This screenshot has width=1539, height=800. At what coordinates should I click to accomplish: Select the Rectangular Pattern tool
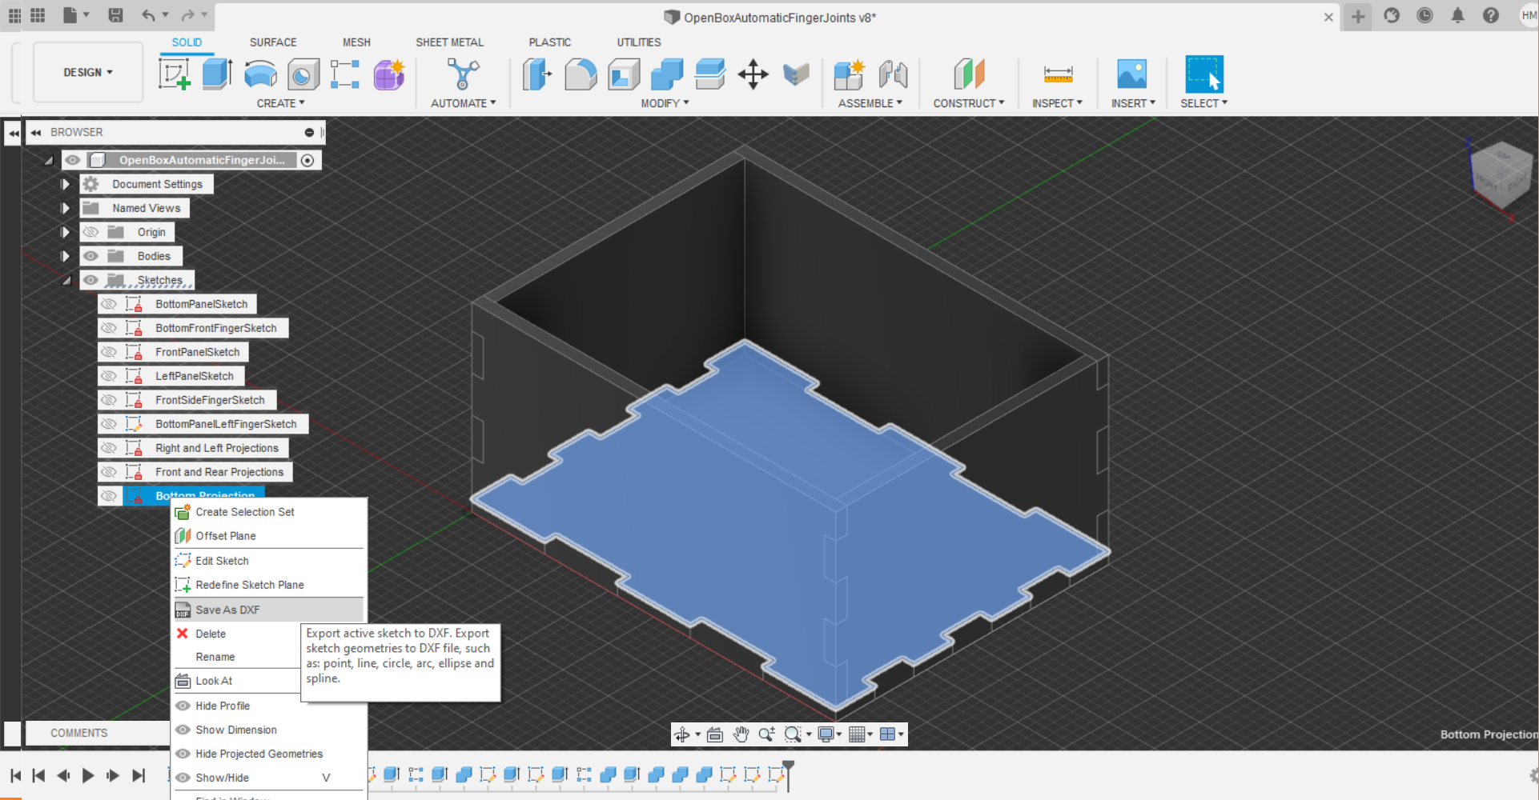345,74
